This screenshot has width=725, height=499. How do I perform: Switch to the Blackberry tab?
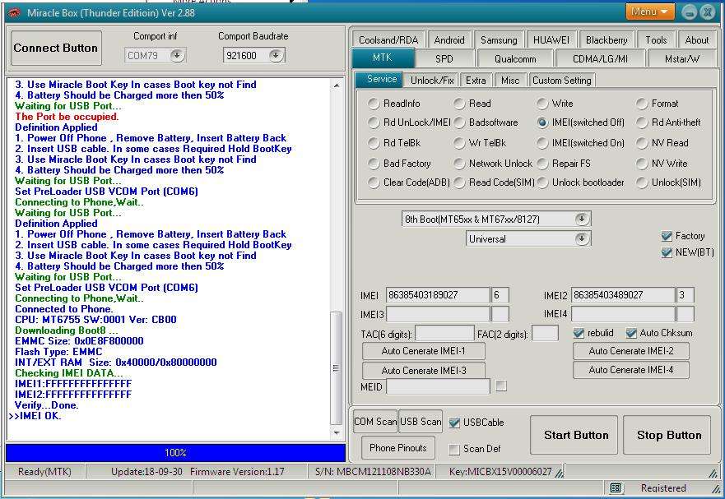[606, 40]
